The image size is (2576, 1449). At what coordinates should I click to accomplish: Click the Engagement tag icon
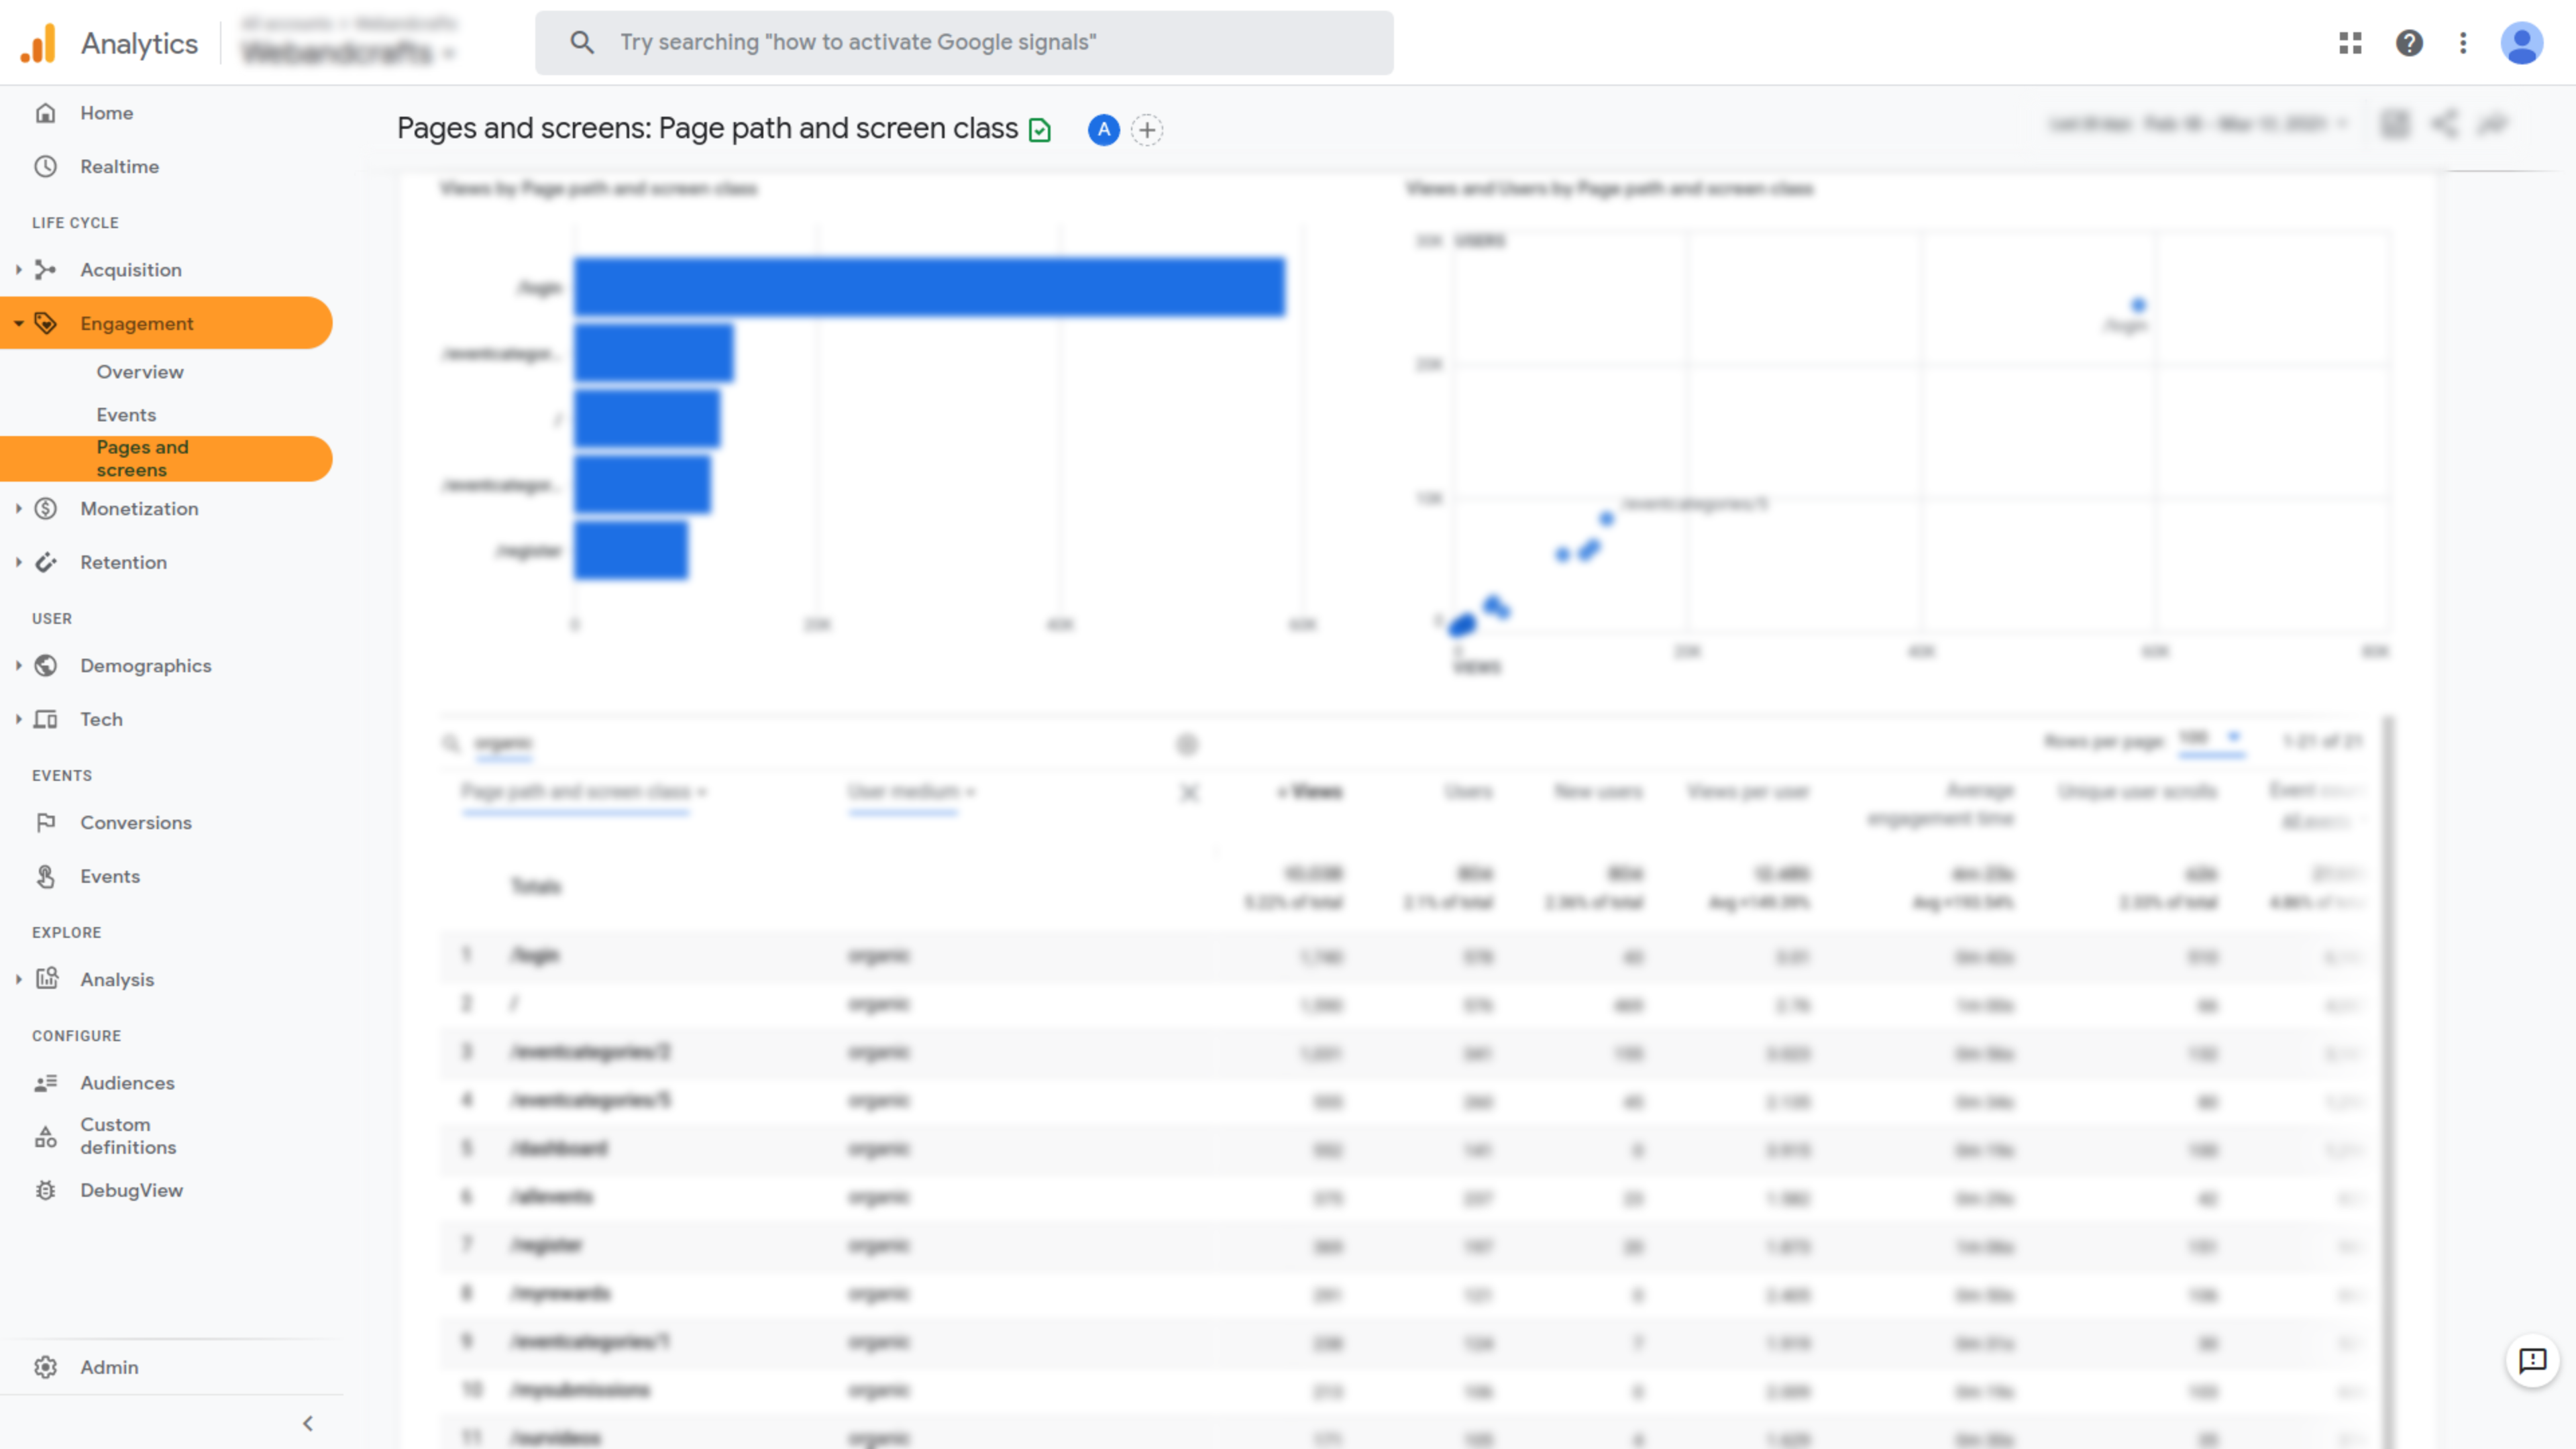(x=45, y=323)
